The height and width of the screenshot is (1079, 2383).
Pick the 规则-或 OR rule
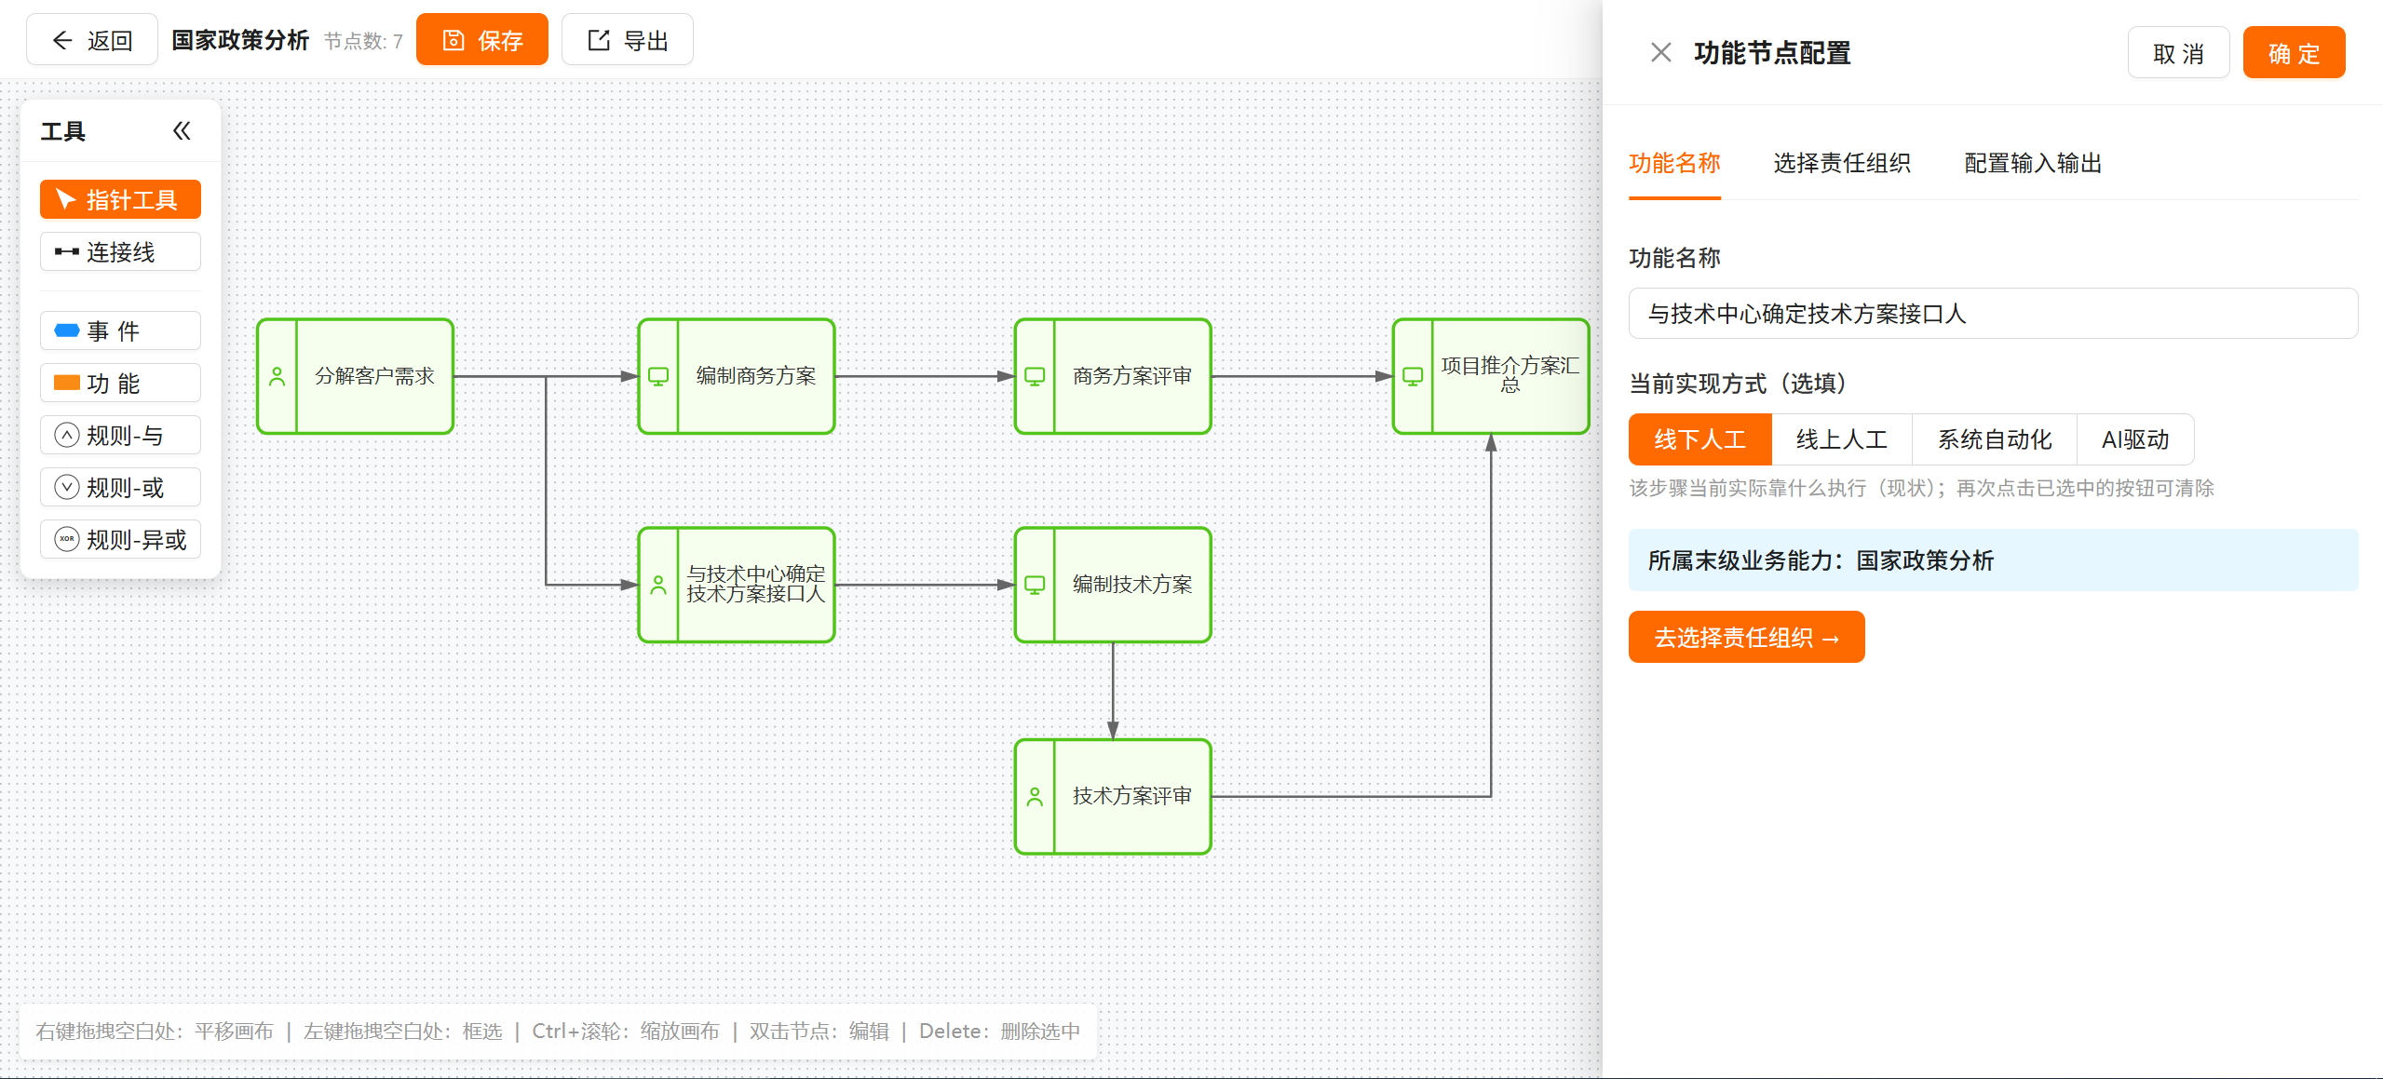pyautogui.click(x=120, y=487)
